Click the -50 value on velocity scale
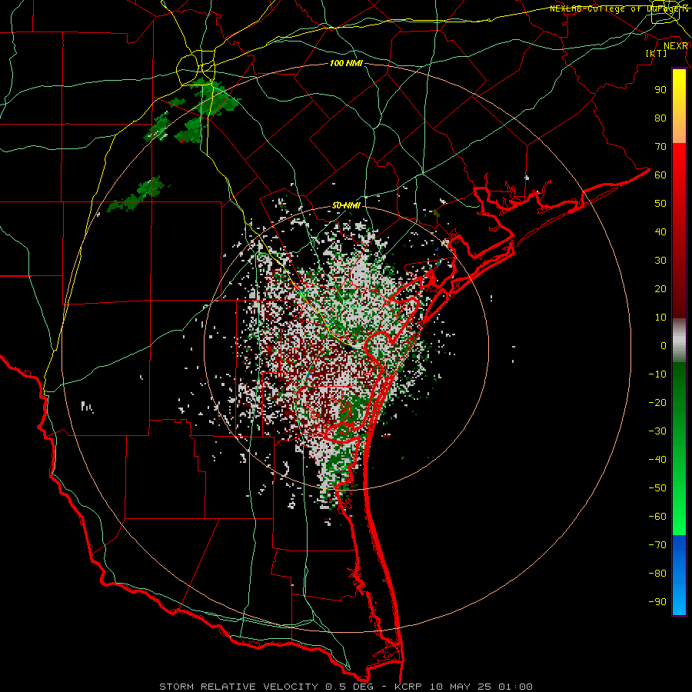692x692 pixels. point(657,488)
